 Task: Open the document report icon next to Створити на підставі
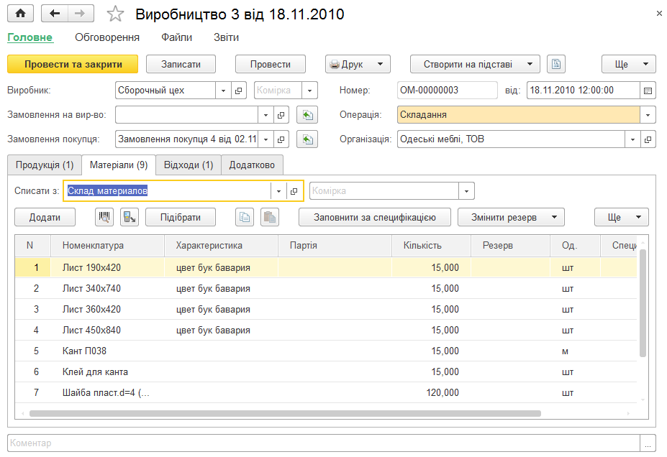click(556, 64)
